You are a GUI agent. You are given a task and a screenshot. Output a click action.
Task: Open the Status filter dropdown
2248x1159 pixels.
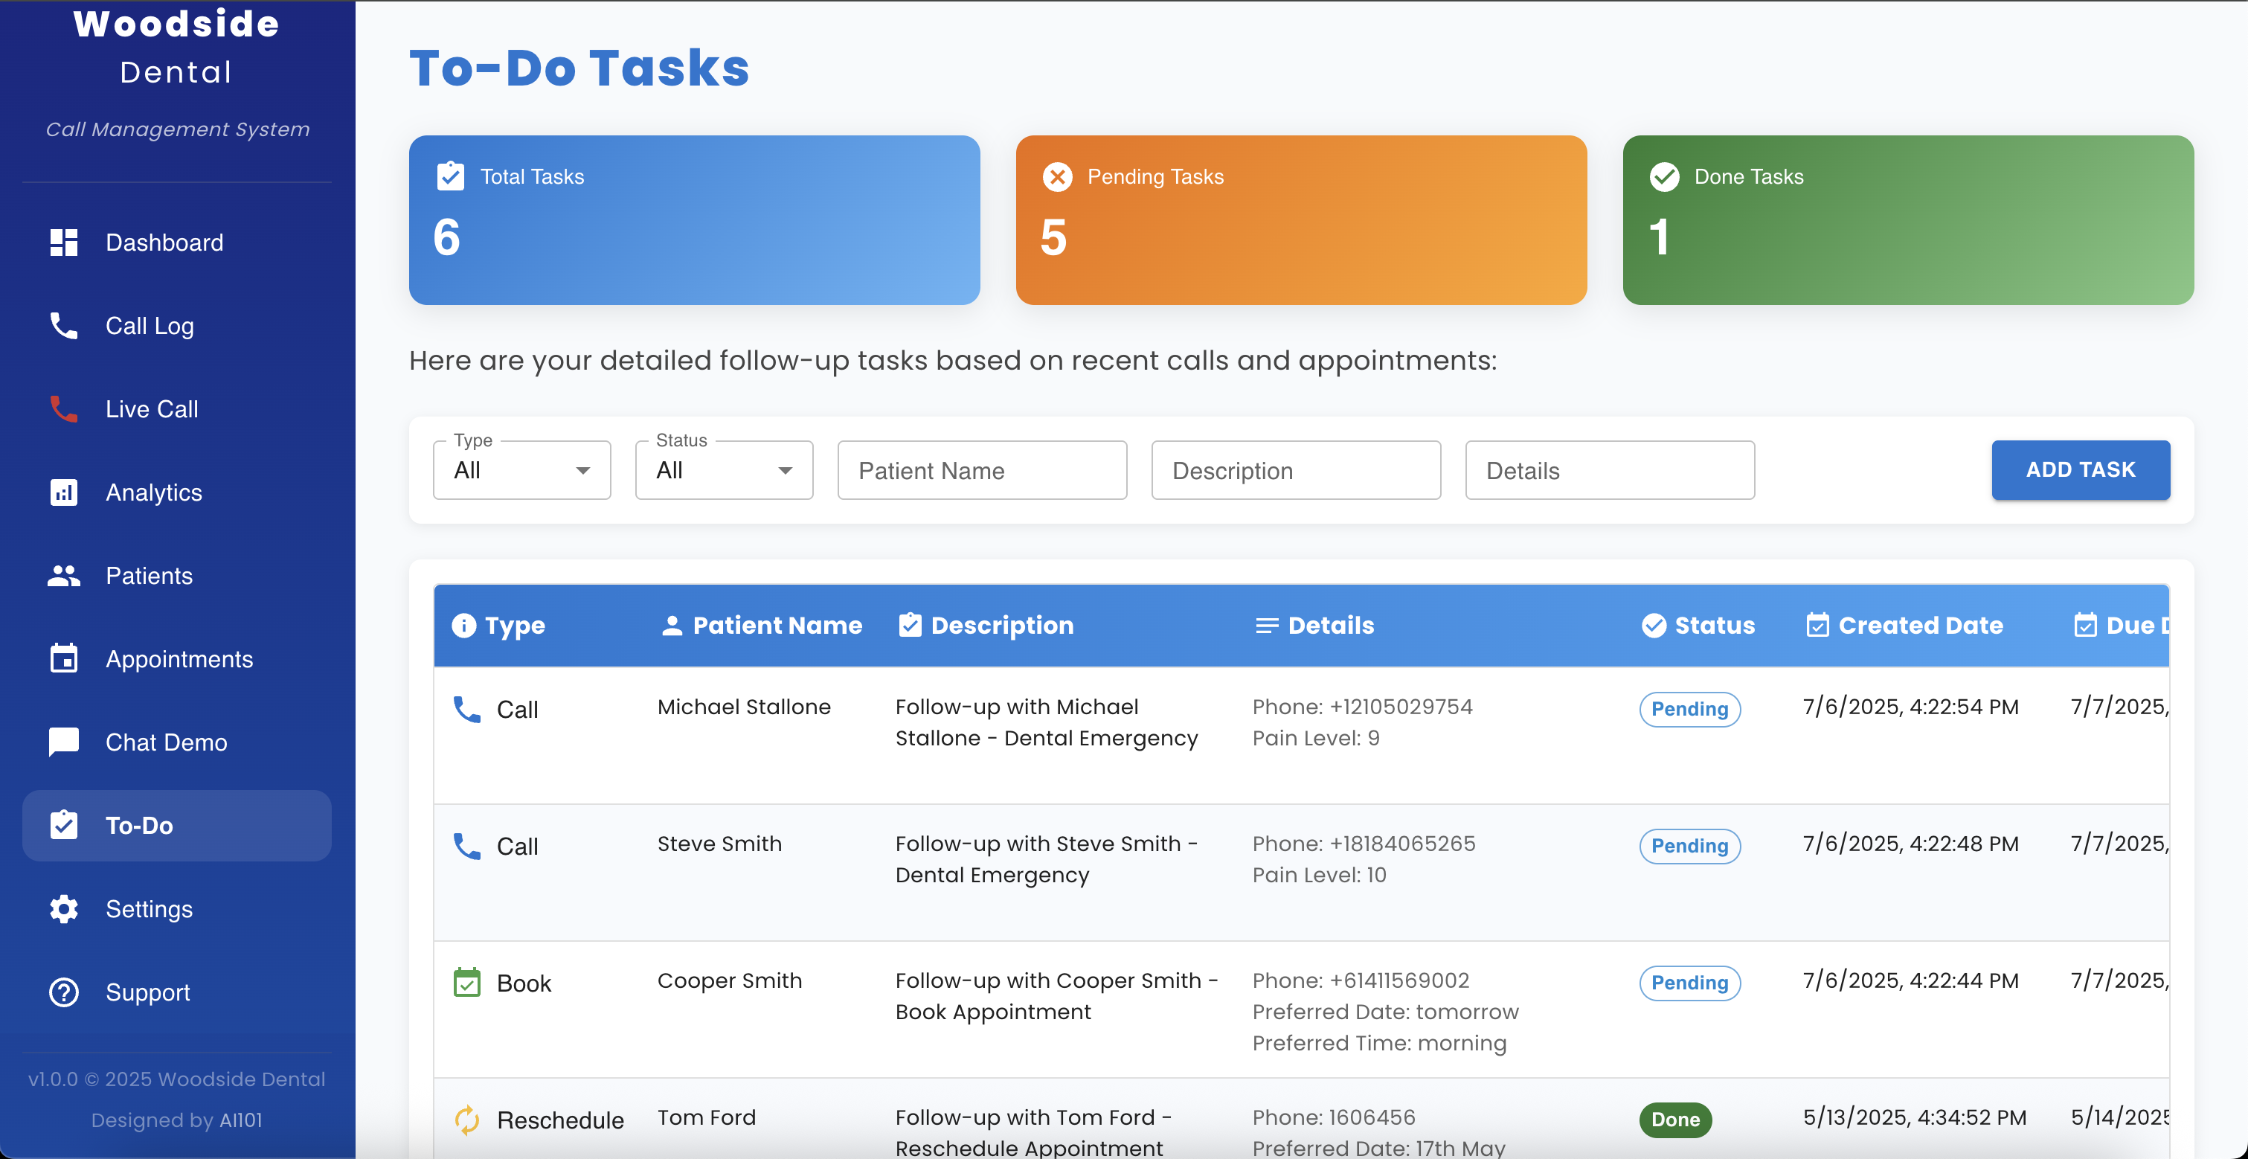(725, 470)
